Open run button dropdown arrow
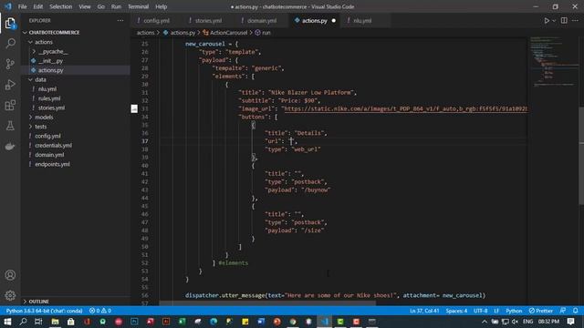The width and height of the screenshot is (584, 328). point(554,21)
